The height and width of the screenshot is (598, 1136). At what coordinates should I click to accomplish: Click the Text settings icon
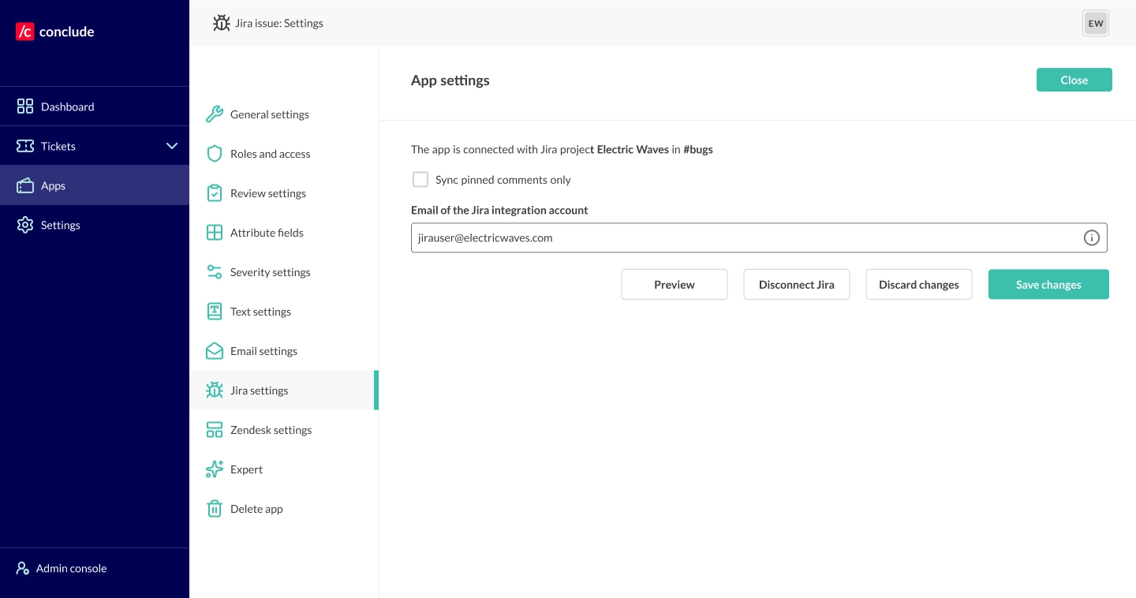pyautogui.click(x=215, y=311)
